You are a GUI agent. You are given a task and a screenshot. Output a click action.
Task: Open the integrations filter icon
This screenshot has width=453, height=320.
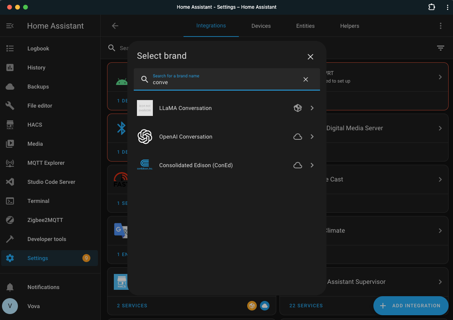pyautogui.click(x=440, y=48)
